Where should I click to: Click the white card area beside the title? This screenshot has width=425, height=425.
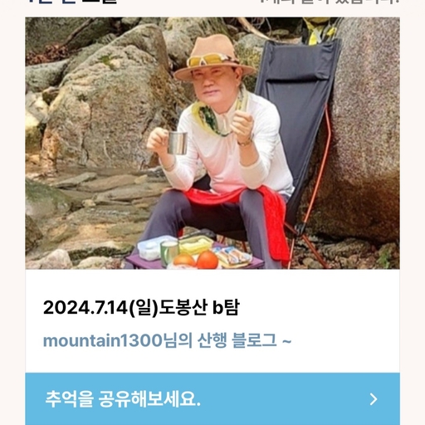(x=318, y=307)
